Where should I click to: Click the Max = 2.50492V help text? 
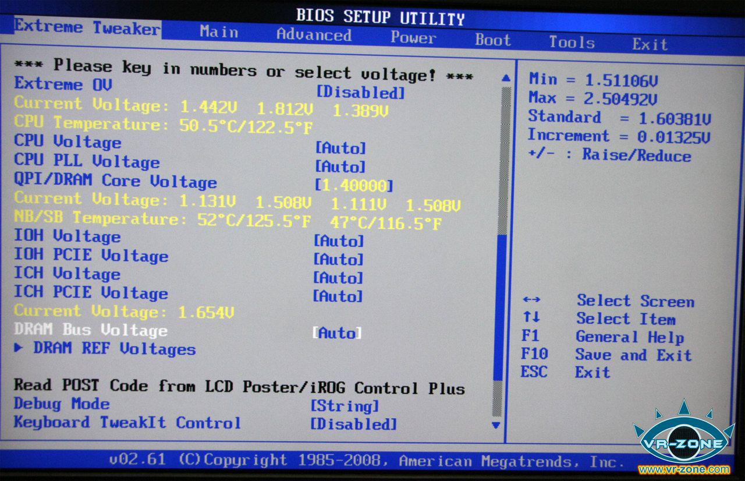[x=593, y=98]
